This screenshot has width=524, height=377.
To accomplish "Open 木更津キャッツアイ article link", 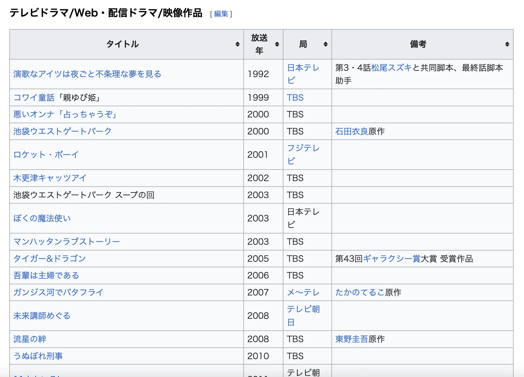I will point(50,178).
